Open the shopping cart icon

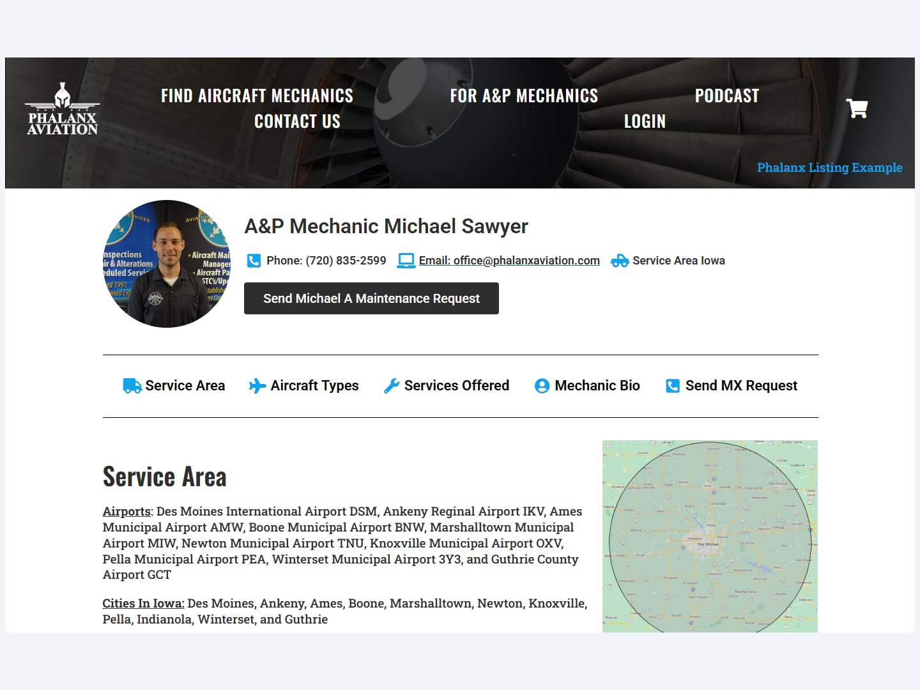[x=857, y=109]
